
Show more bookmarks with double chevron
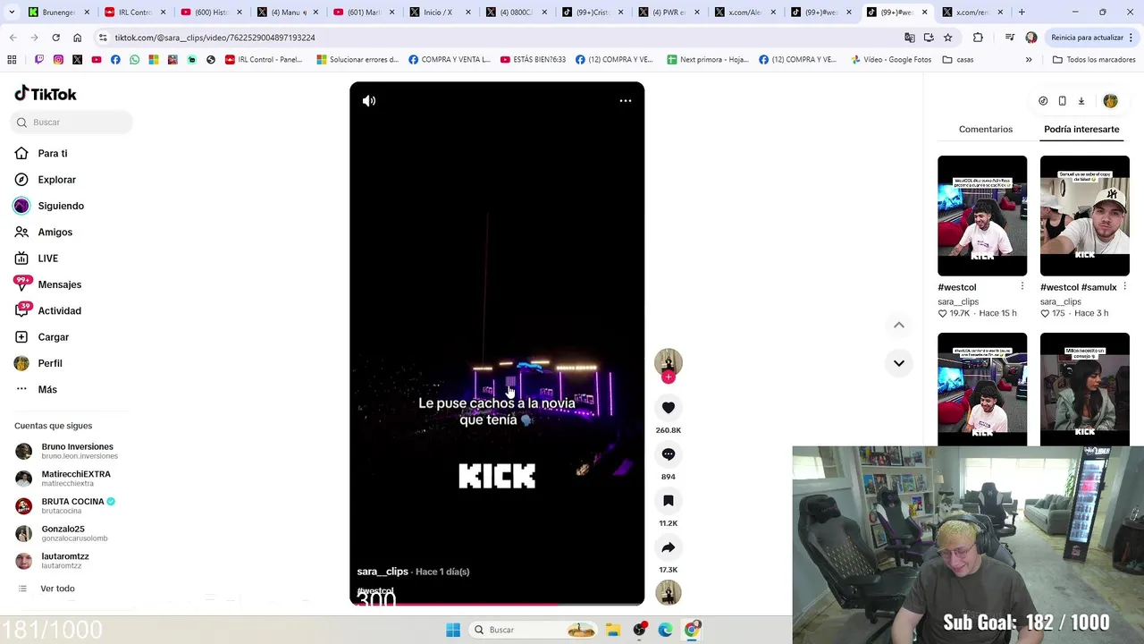tap(1029, 60)
